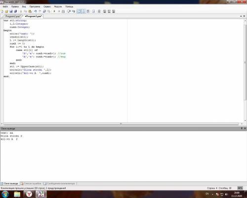Click the Open file folder icon

[x=6, y=11]
